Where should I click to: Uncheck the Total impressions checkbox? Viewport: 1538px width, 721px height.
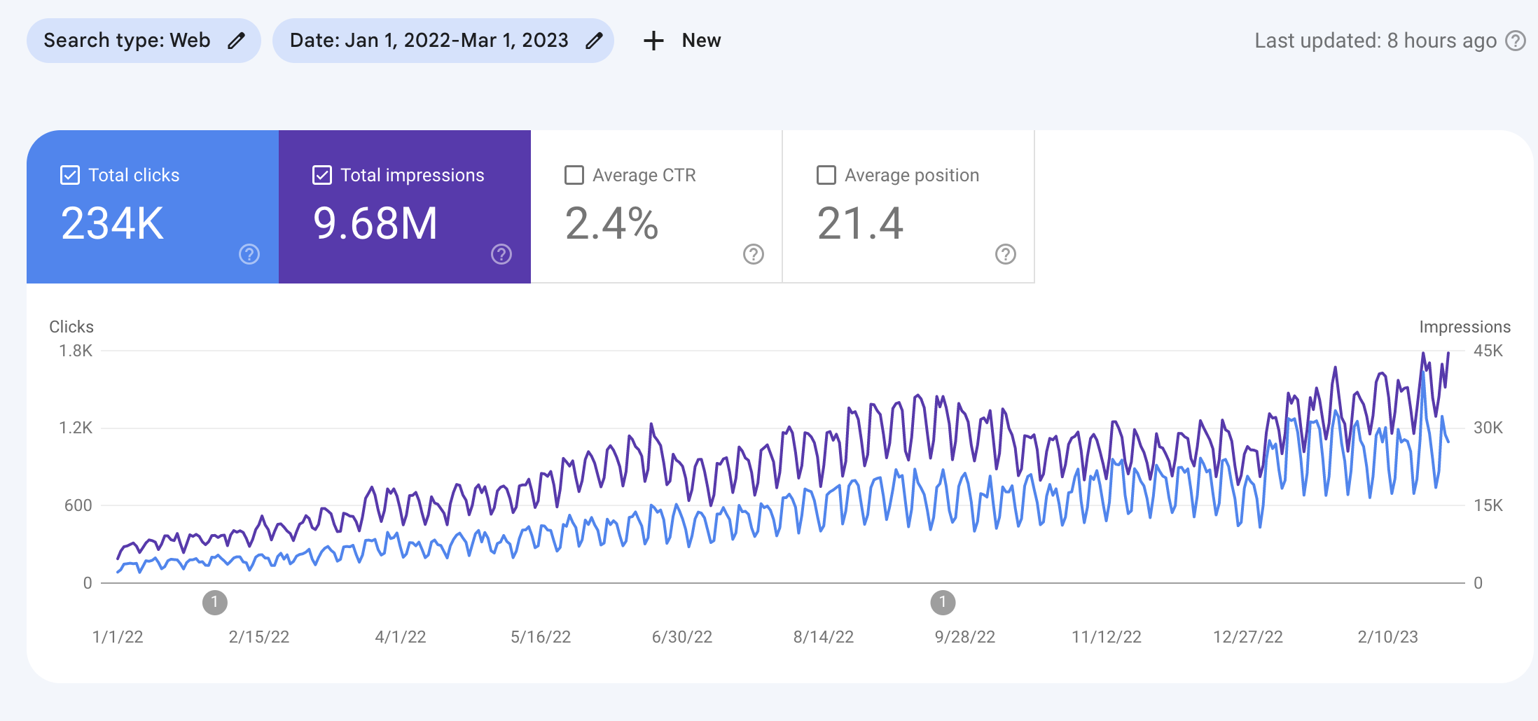coord(322,175)
